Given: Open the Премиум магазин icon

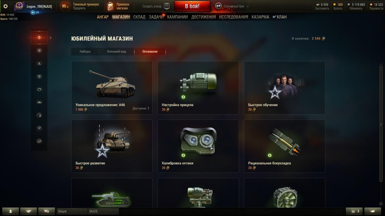Looking at the screenshot, I should click(x=110, y=6).
